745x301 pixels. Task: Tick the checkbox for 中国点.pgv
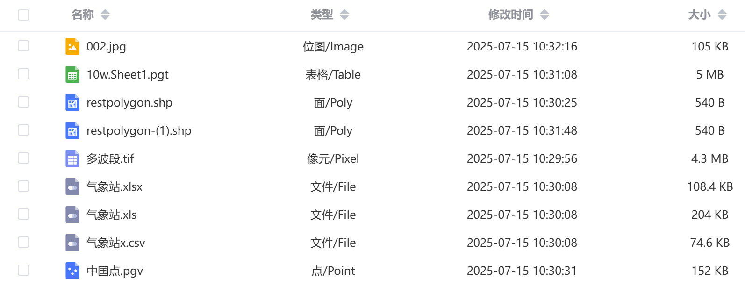point(23,270)
